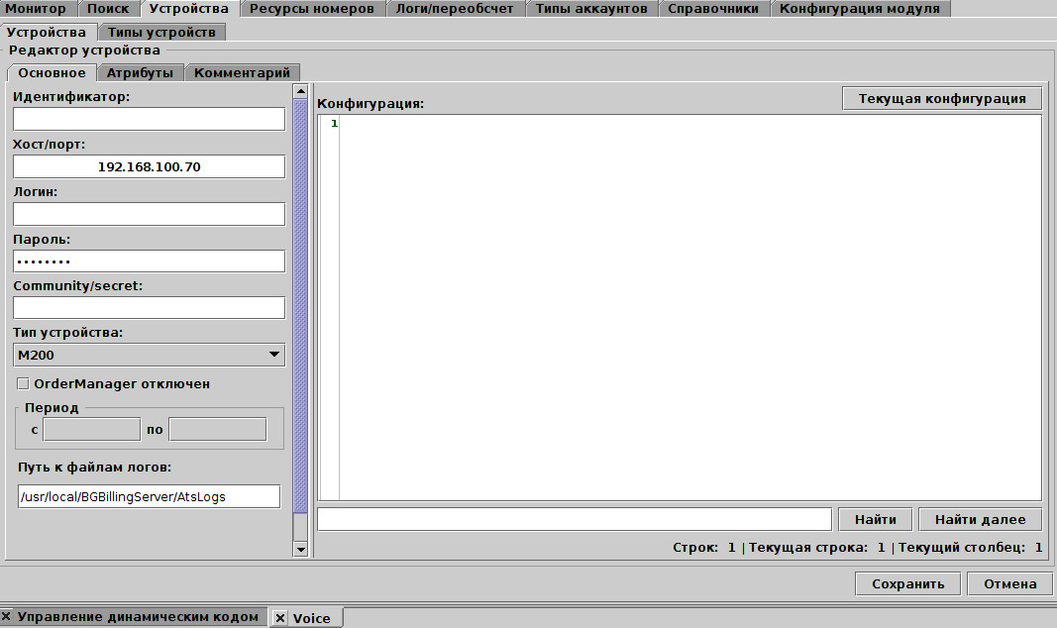
Task: Click the Сохранить button
Action: coord(906,583)
